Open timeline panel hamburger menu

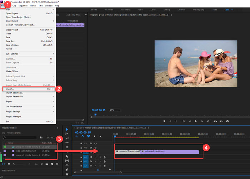point(149,128)
